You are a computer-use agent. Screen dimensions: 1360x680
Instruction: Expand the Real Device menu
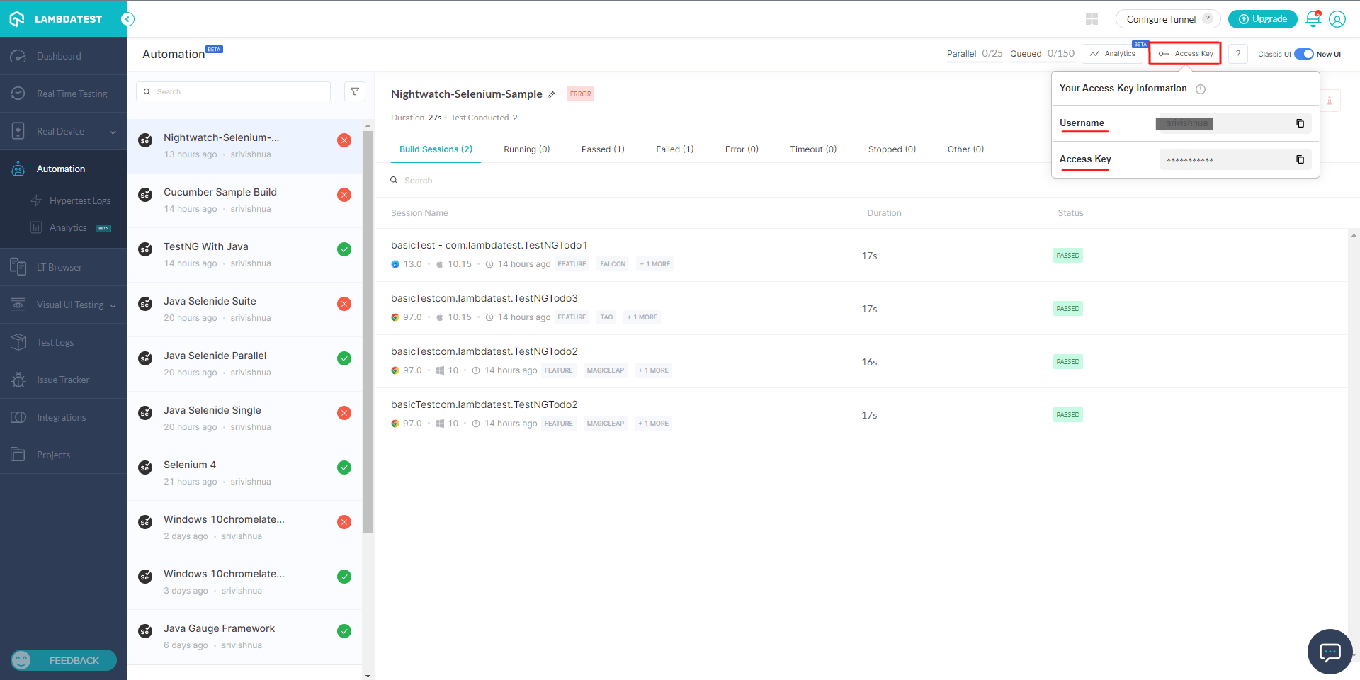[113, 132]
